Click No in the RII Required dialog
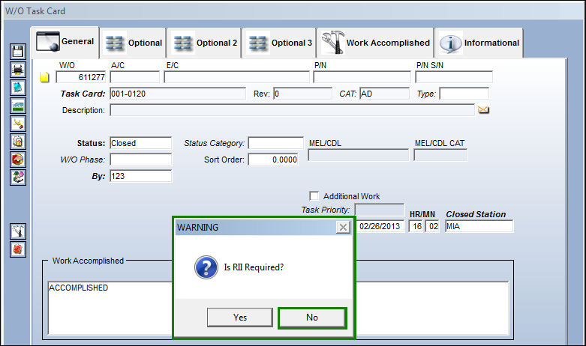This screenshot has height=346, width=586. coord(312,318)
